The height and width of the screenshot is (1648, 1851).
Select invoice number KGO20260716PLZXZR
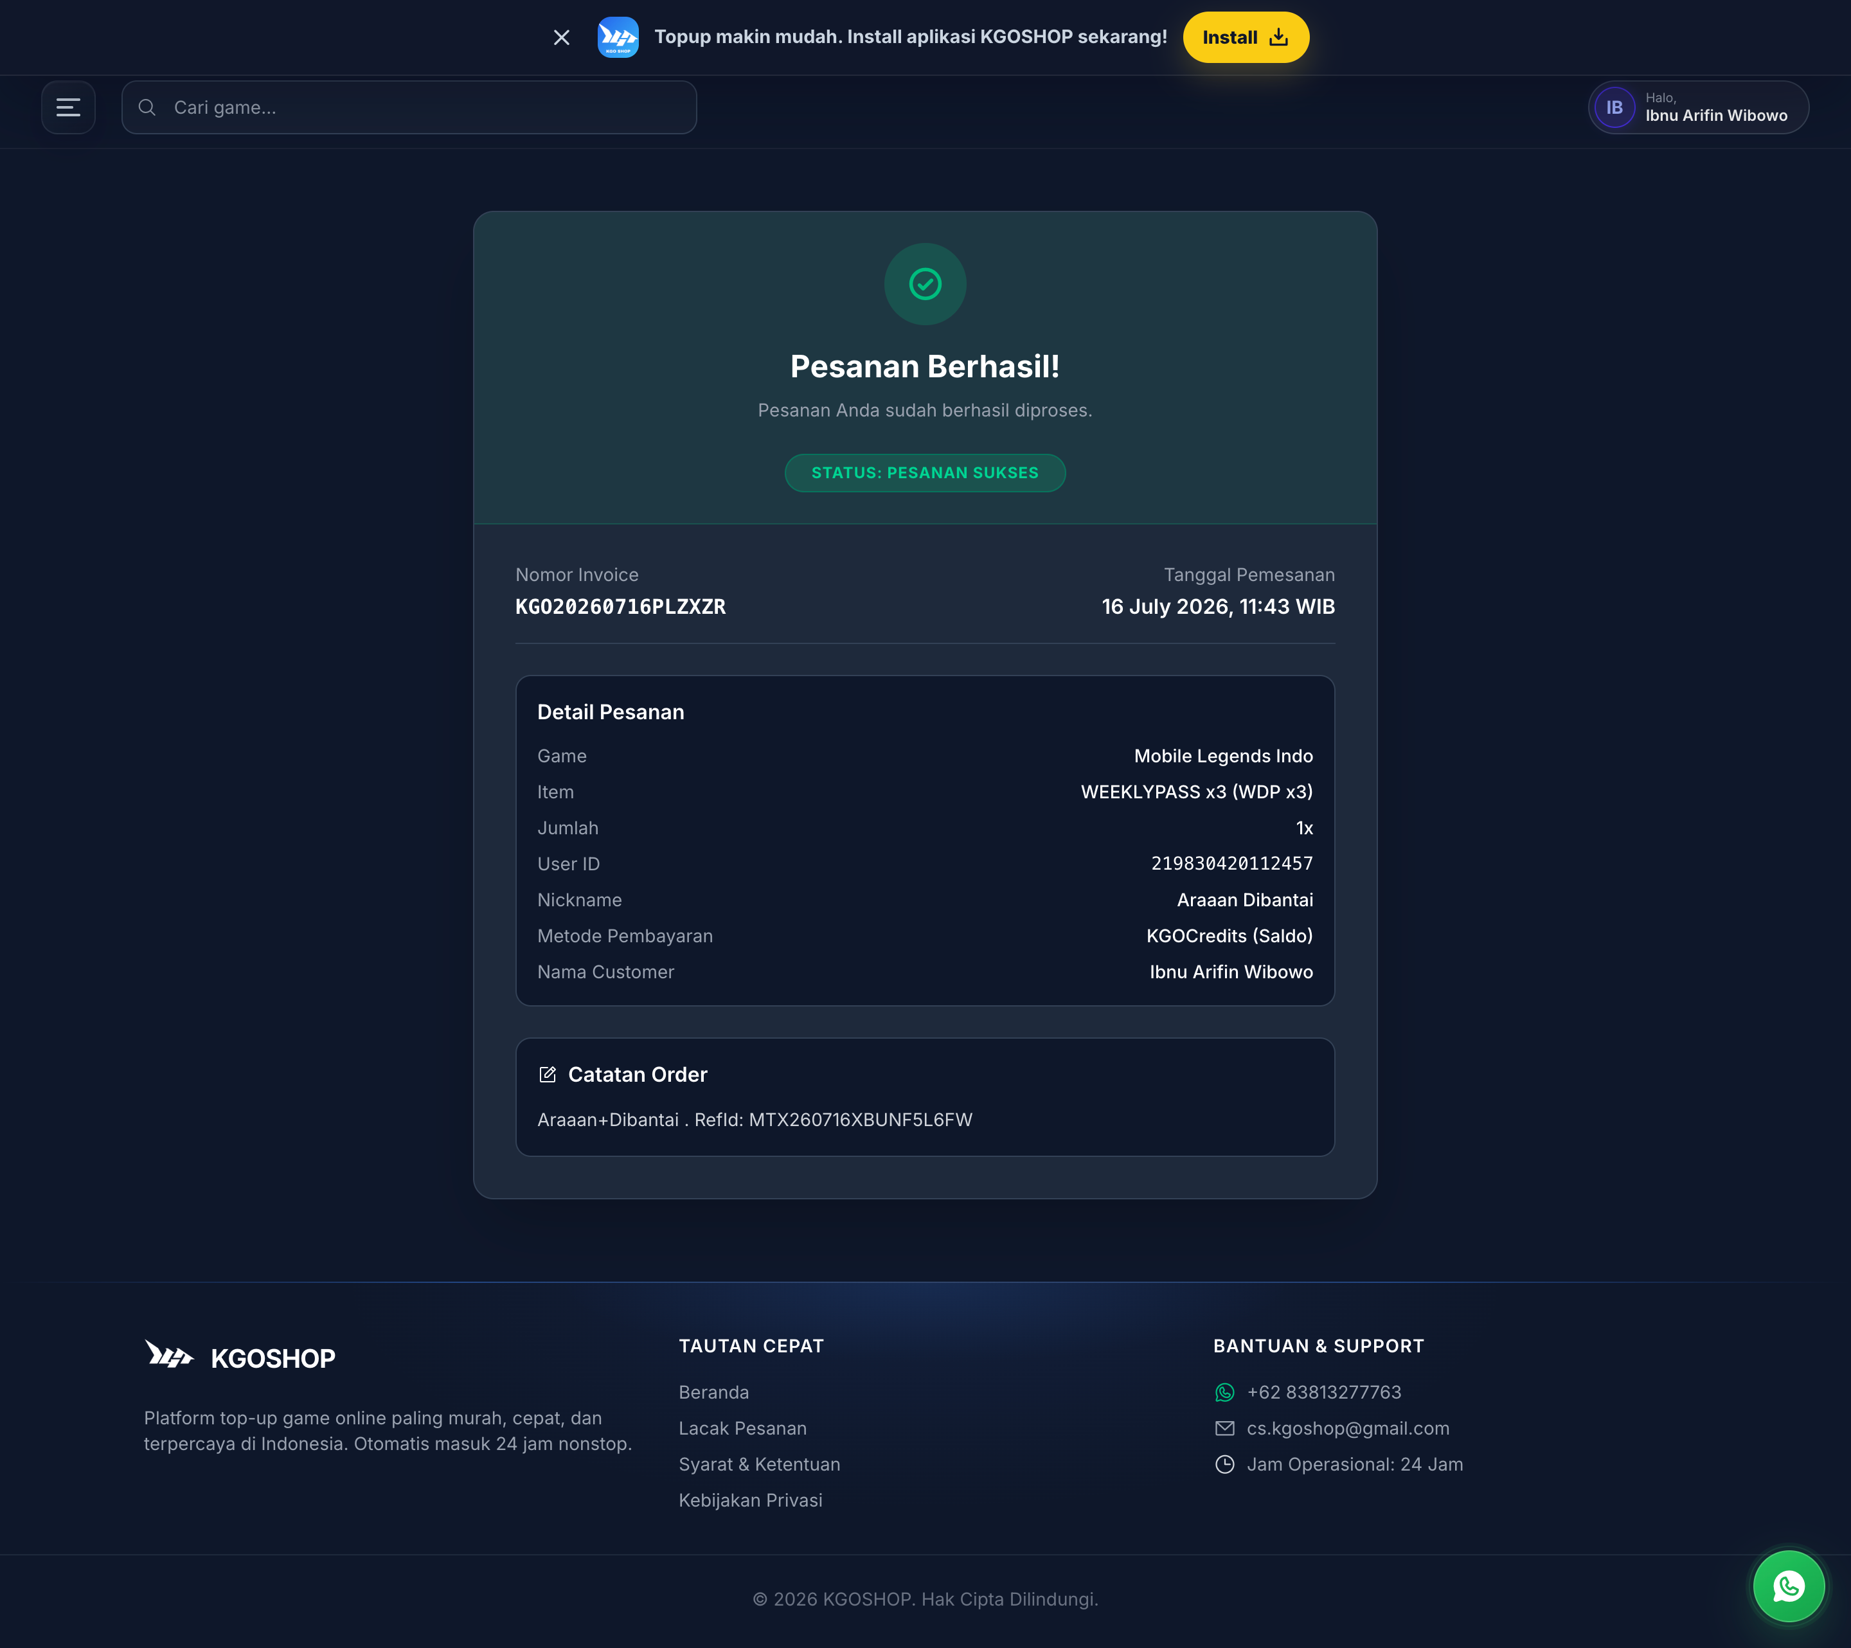[620, 607]
